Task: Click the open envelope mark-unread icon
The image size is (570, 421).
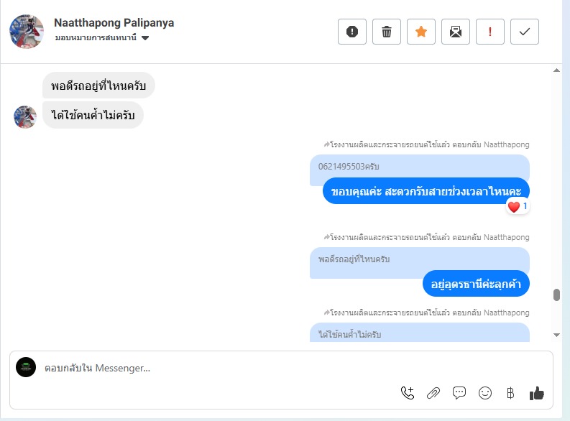Action: click(x=456, y=32)
